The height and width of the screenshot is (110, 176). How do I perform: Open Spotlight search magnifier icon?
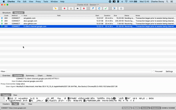167,1
